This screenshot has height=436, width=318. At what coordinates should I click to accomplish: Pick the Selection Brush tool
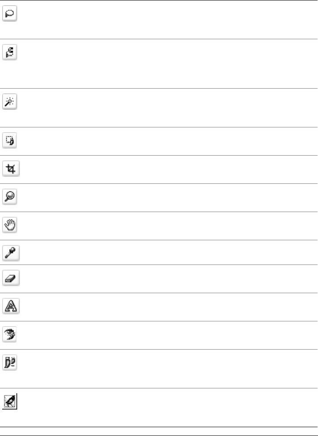[x=10, y=141]
